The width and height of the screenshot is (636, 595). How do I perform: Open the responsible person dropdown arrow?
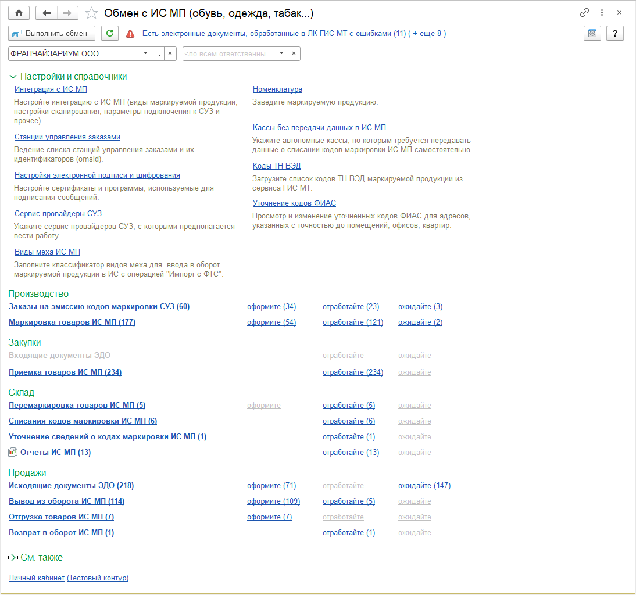point(281,53)
